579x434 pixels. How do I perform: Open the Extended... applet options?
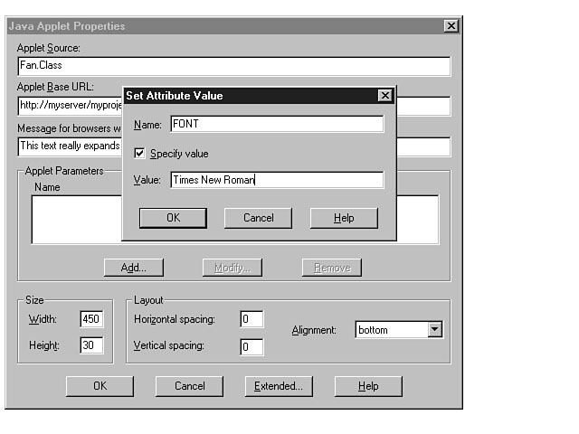tap(279, 386)
